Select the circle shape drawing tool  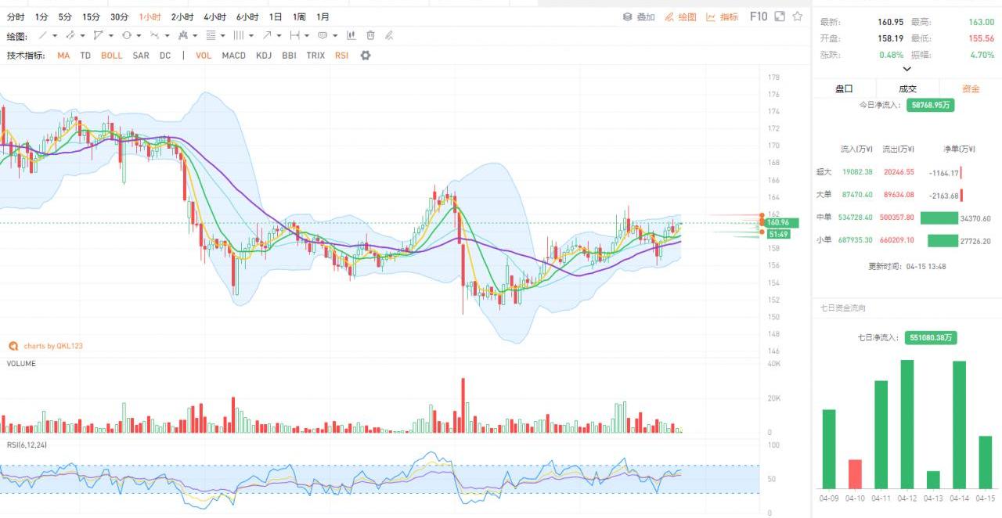coord(126,35)
